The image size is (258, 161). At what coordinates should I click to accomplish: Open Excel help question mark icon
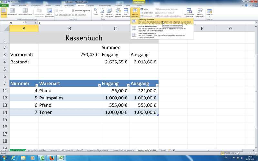point(246,5)
